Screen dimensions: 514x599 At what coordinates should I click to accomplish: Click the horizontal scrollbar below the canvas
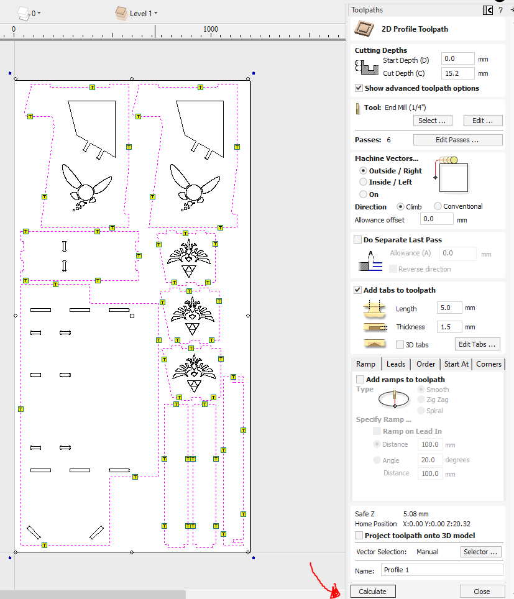point(93,595)
